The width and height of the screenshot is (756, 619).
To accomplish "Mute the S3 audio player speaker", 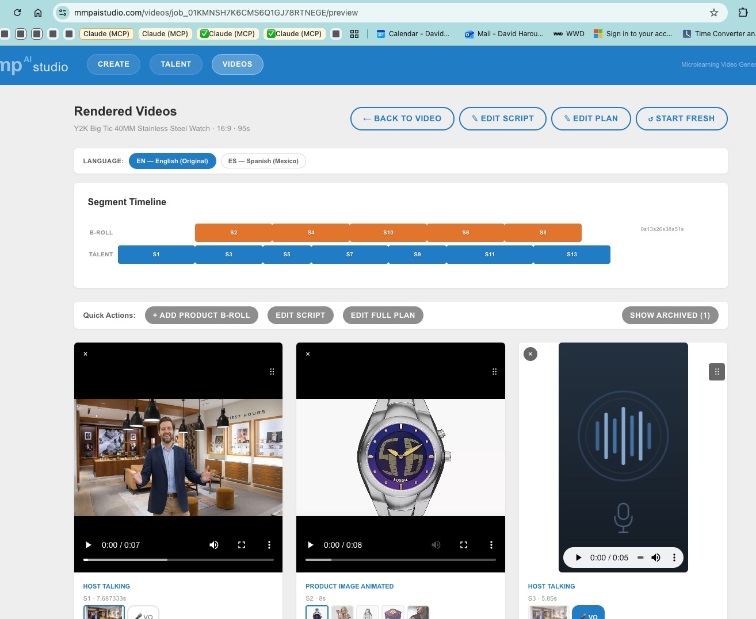I will 656,558.
